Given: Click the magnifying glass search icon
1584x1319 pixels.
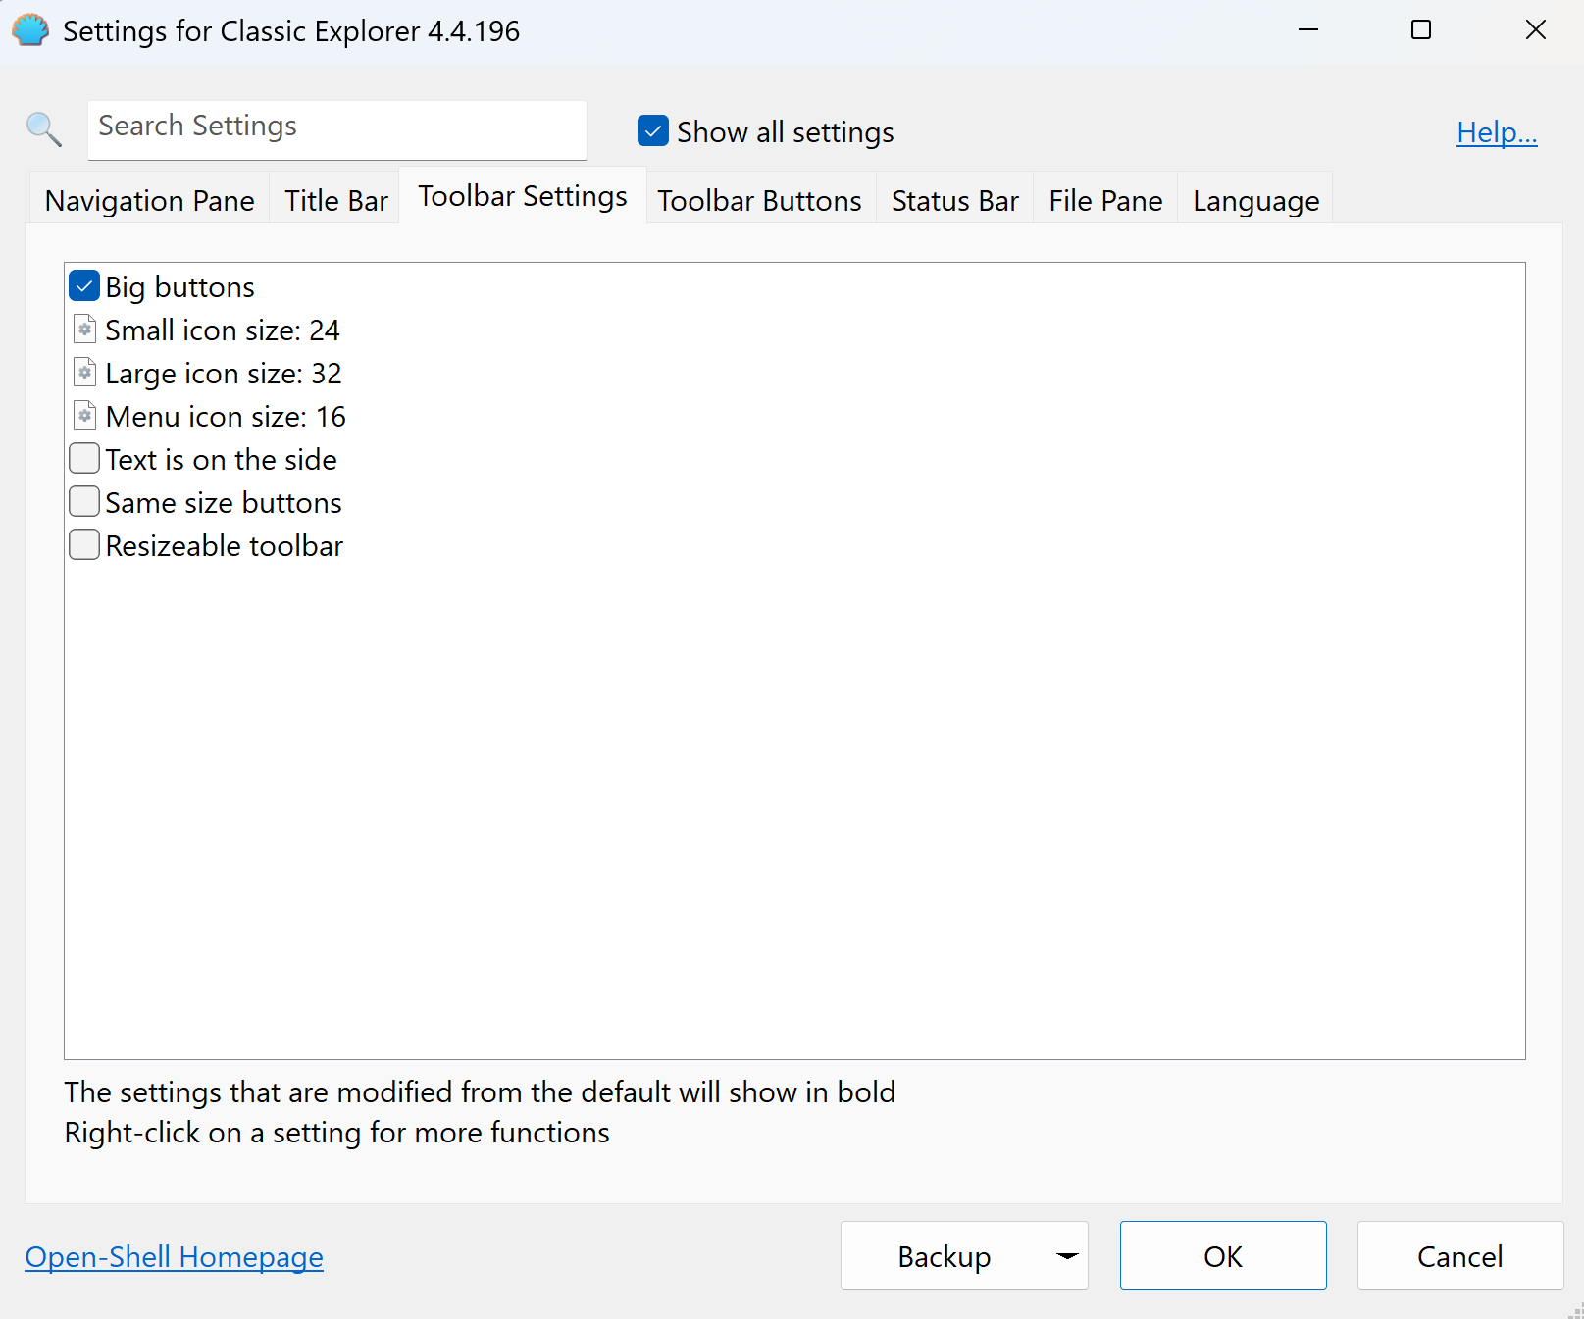Looking at the screenshot, I should click(x=44, y=129).
